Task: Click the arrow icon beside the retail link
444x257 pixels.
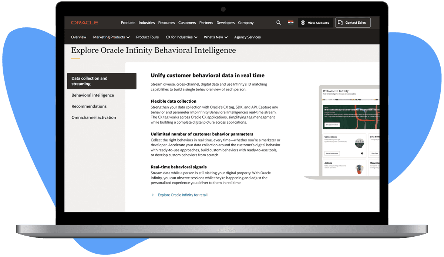Action: [153, 195]
